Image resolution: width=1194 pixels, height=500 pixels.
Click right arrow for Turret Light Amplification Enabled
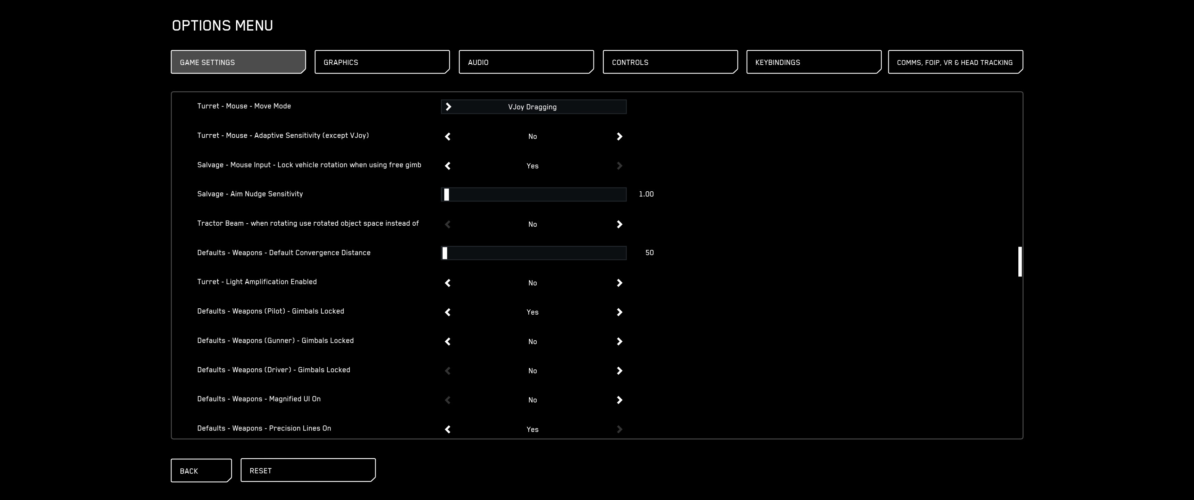pos(619,283)
